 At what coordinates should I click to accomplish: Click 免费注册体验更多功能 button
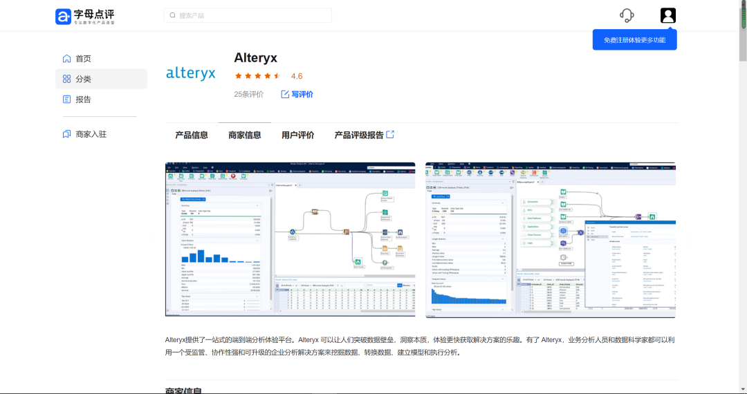click(634, 40)
